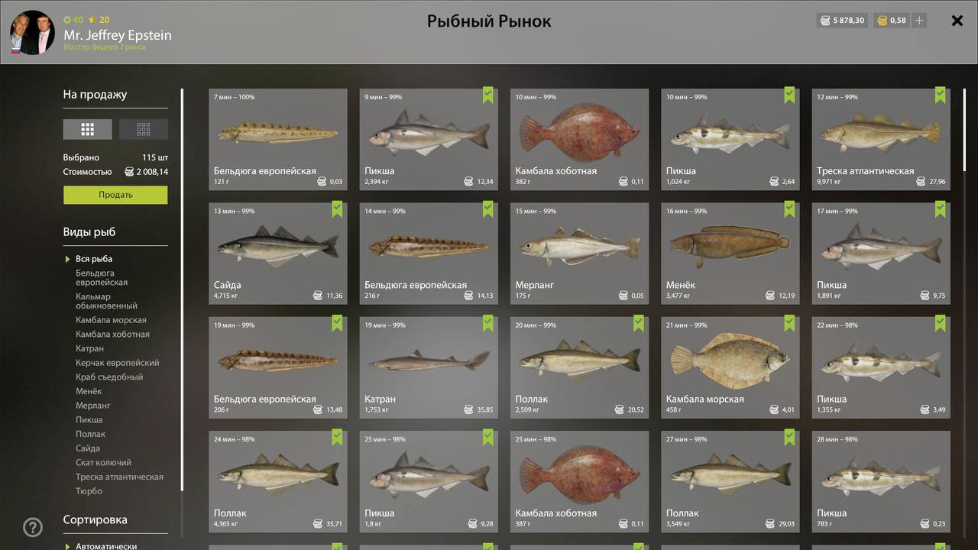Open the player avatar picture
This screenshot has width=978, height=550.
33,32
